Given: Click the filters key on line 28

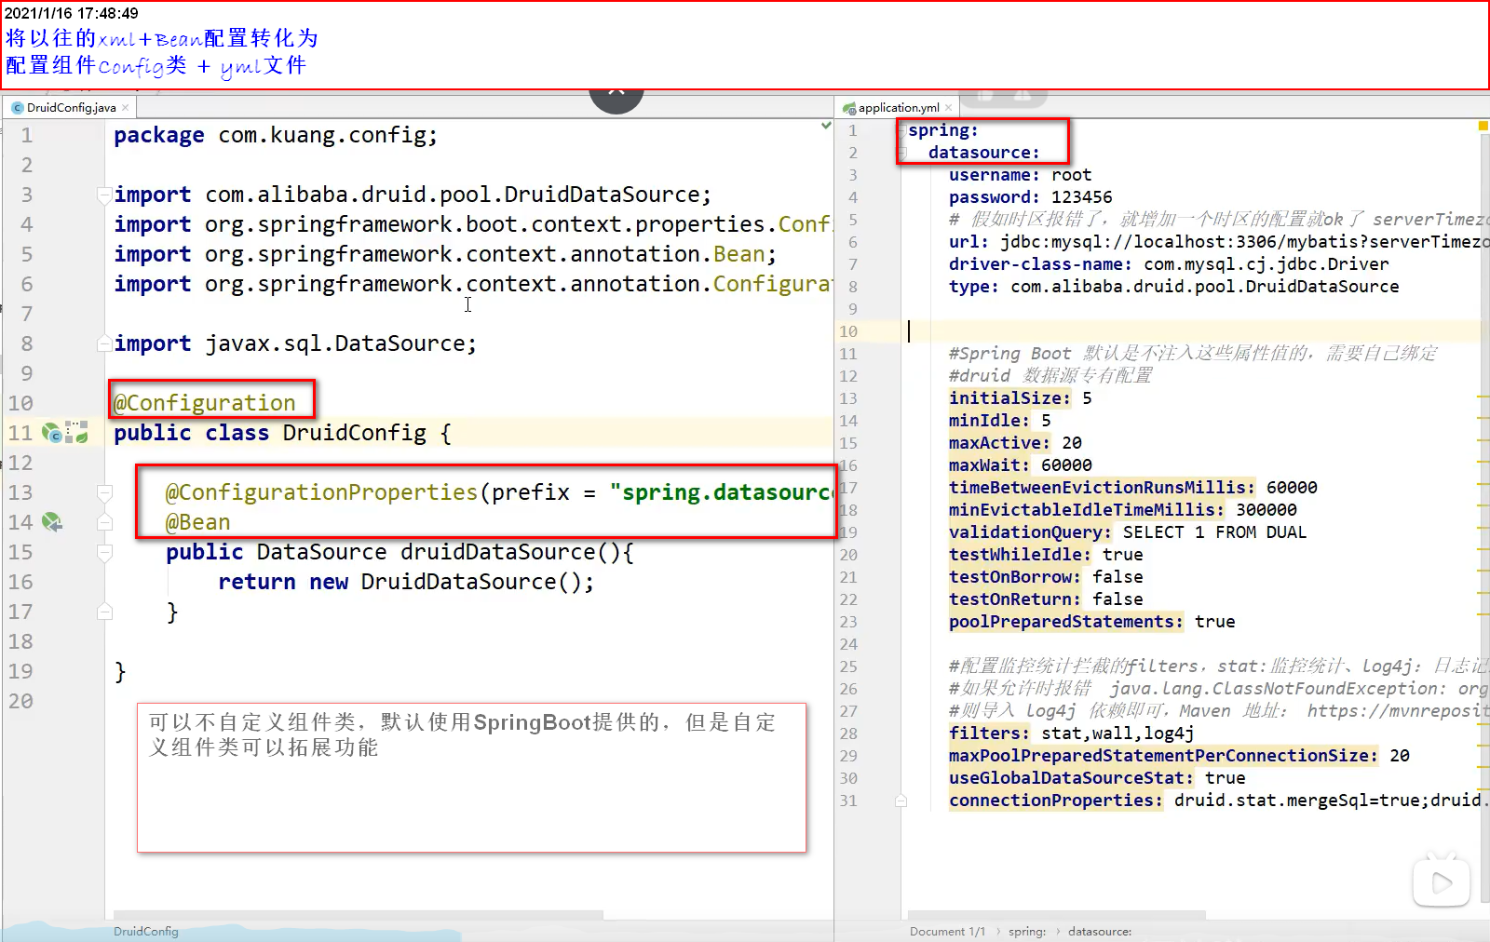Looking at the screenshot, I should click(990, 733).
